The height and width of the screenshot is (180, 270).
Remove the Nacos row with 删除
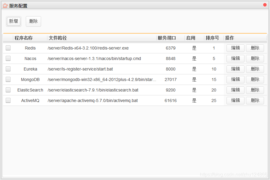click(x=255, y=58)
